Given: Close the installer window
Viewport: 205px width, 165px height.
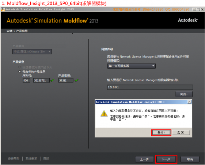Looking at the screenshot, I should pos(202,9).
